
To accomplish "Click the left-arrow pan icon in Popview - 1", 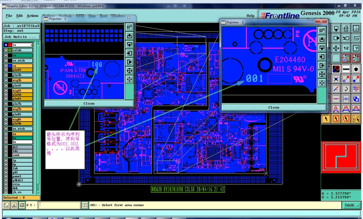I will point(129,53).
